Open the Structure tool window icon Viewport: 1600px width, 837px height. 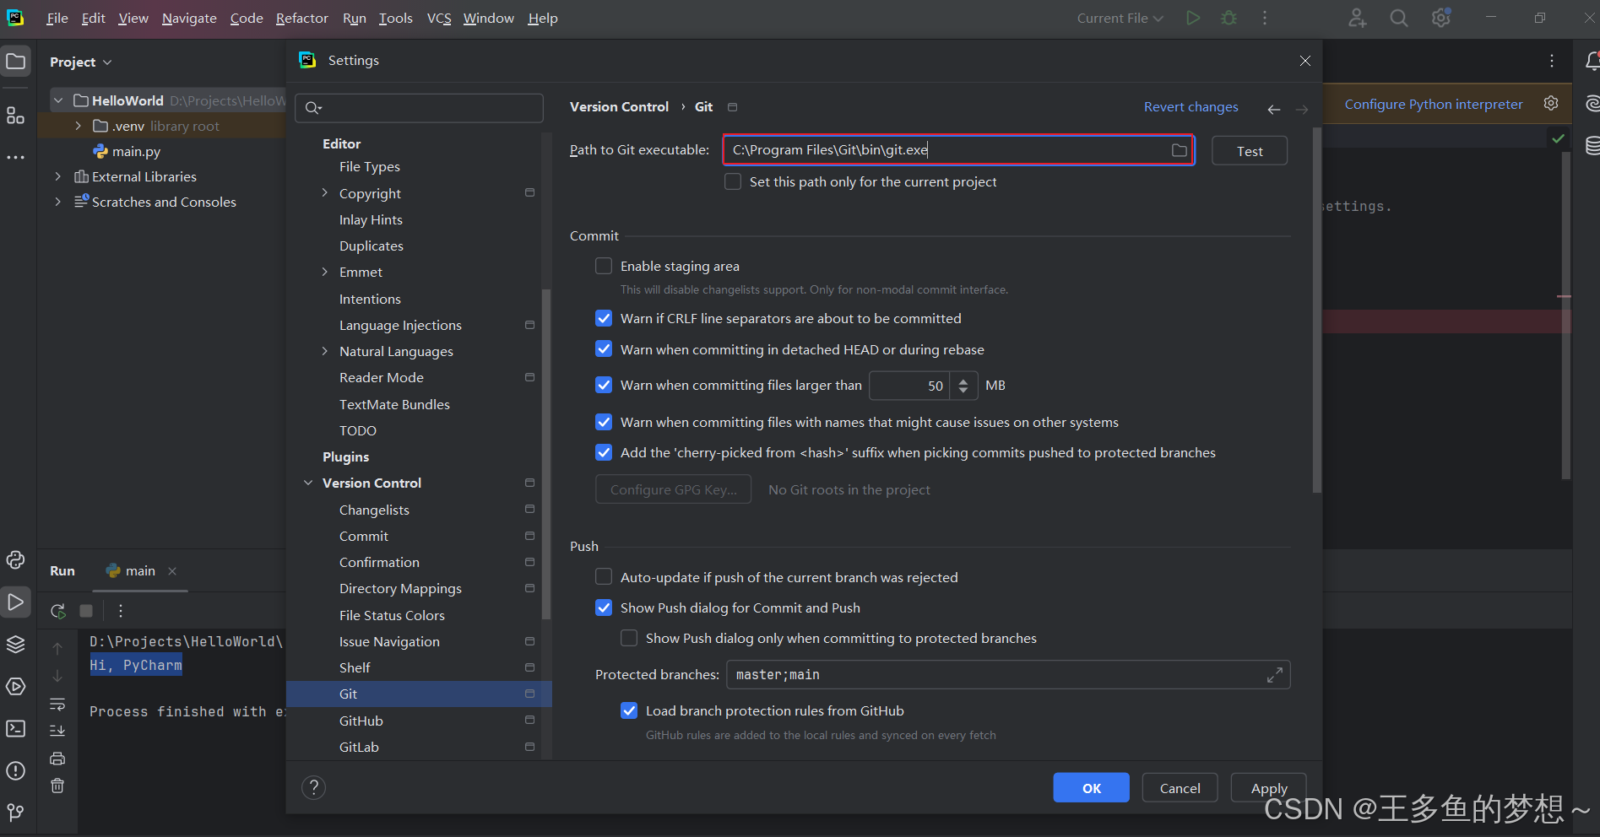tap(16, 116)
